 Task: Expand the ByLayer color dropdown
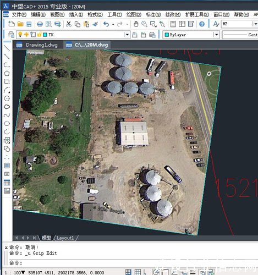click(217, 35)
